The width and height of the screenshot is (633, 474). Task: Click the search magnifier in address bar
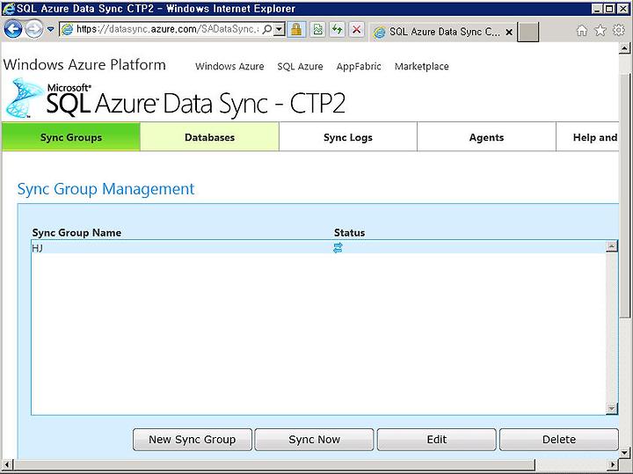tap(266, 30)
